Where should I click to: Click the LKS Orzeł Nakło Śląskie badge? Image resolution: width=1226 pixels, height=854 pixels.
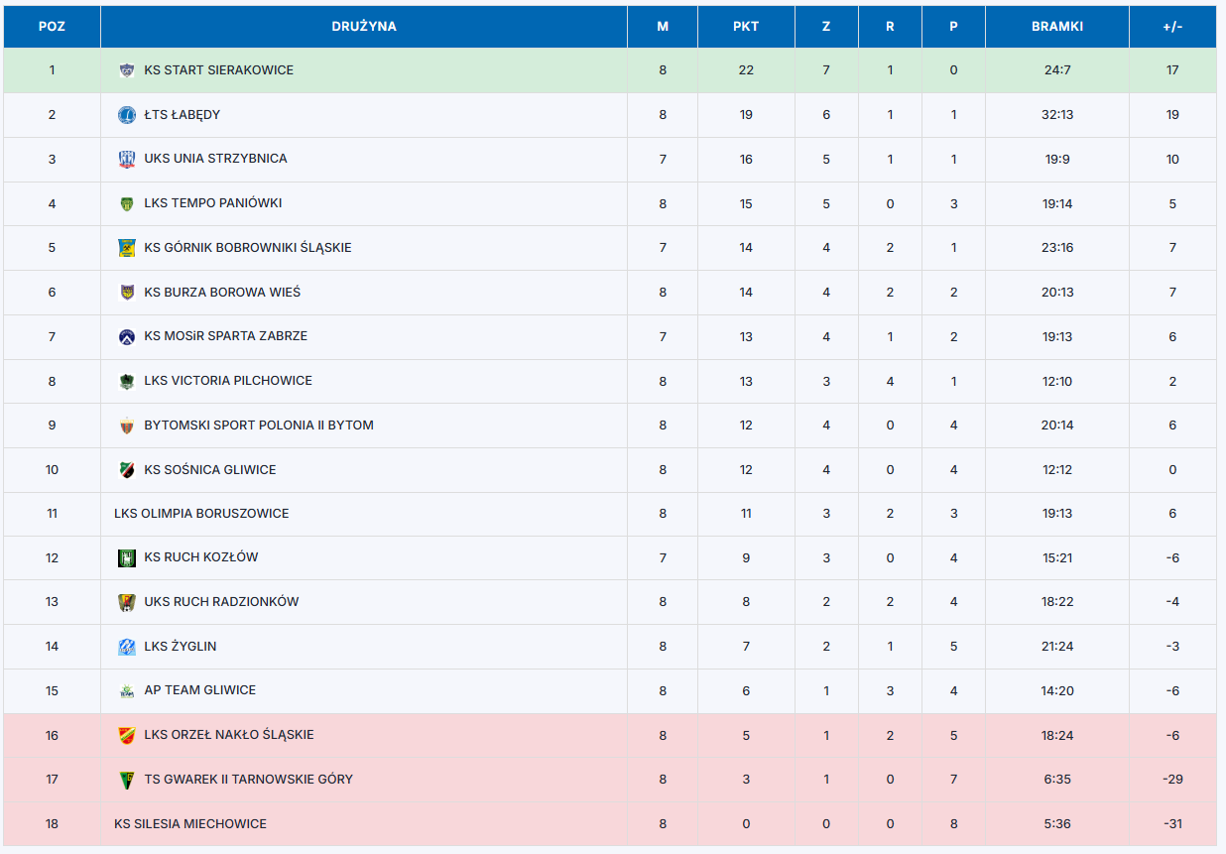click(126, 735)
